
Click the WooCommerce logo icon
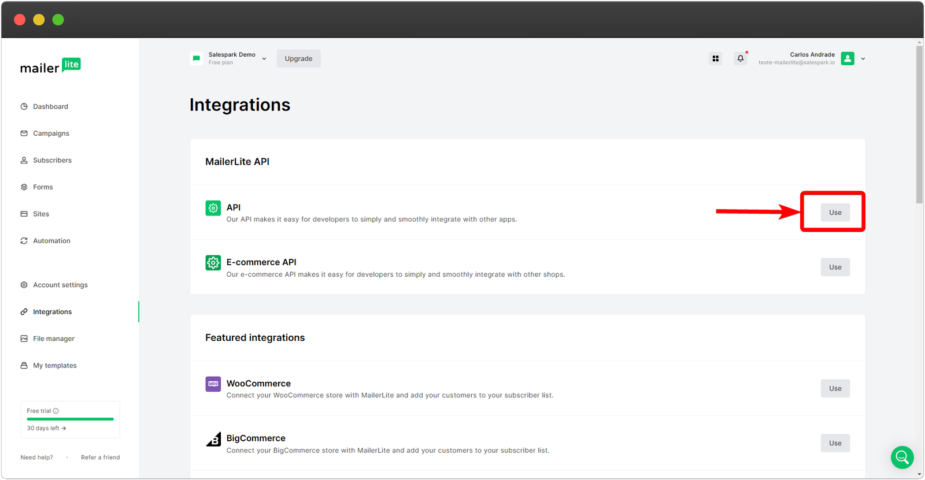click(213, 384)
